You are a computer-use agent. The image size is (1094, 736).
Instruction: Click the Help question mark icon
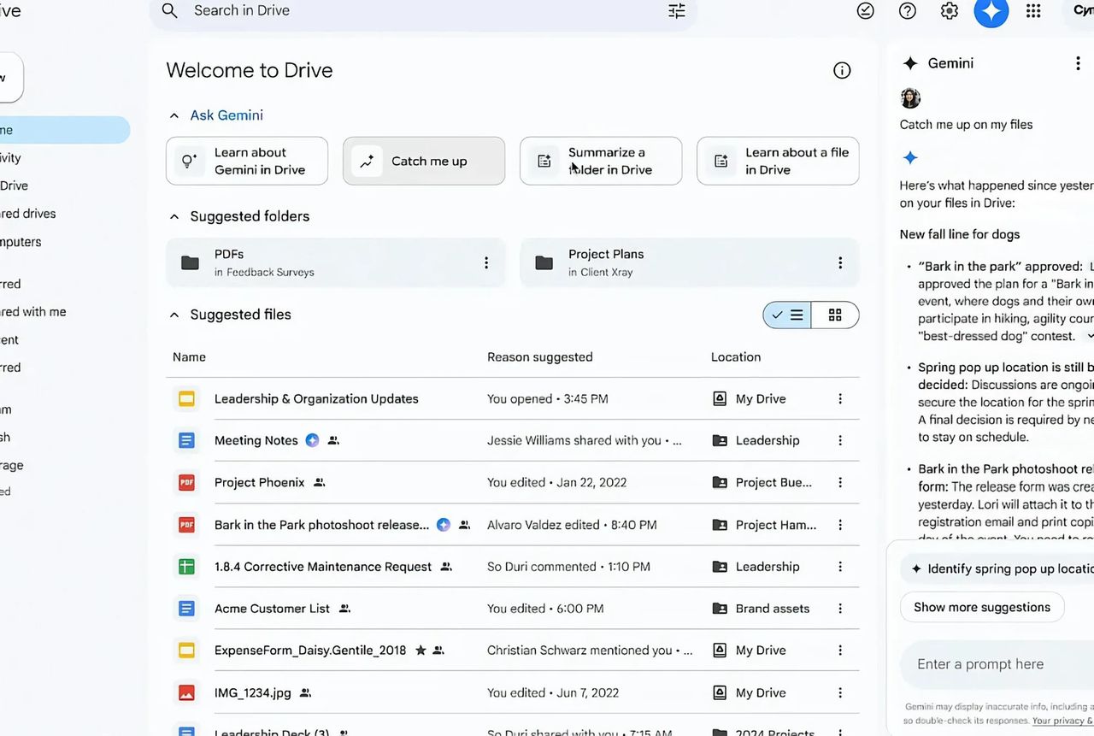tap(907, 10)
